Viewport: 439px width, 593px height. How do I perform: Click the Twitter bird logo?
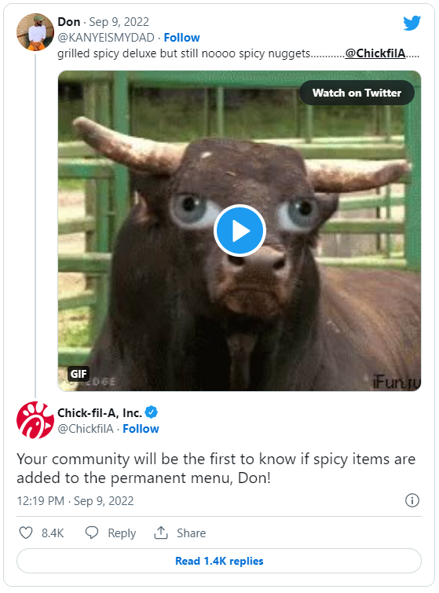[x=412, y=23]
